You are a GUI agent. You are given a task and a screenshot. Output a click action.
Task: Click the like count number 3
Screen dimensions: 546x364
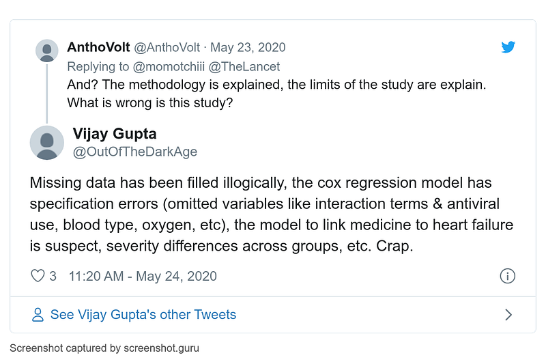coord(53,276)
